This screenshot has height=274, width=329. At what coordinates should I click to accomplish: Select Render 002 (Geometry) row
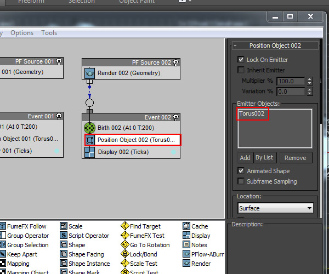pos(131,73)
